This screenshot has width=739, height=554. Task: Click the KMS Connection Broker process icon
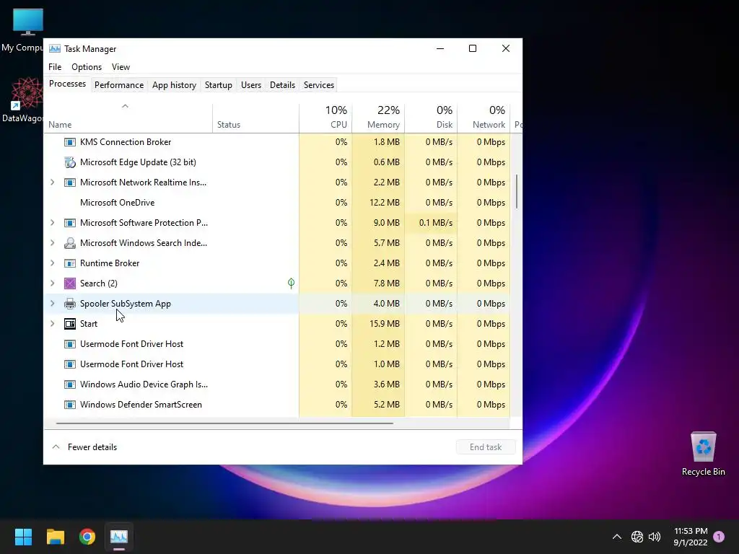coord(70,142)
